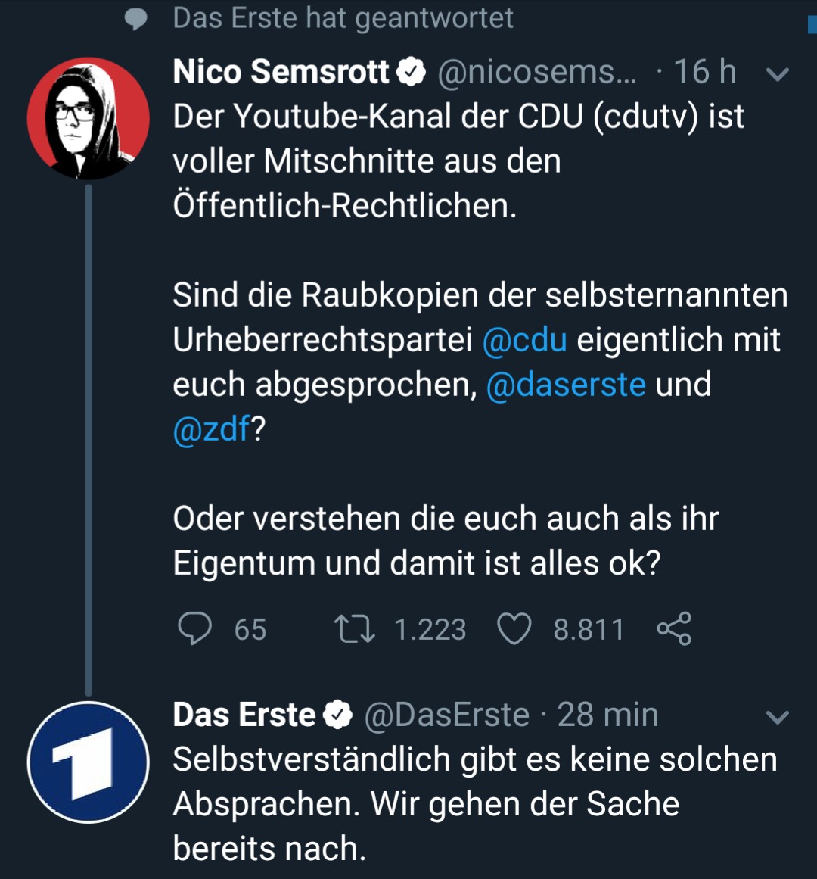Click the @DasErste handle

447,715
